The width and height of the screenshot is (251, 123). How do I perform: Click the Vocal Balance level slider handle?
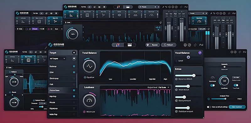click(189, 57)
